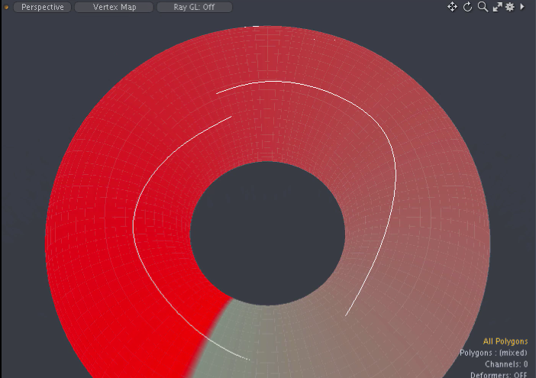The width and height of the screenshot is (536, 378).
Task: Click empty dark background below Perspective button
Action: [31, 61]
